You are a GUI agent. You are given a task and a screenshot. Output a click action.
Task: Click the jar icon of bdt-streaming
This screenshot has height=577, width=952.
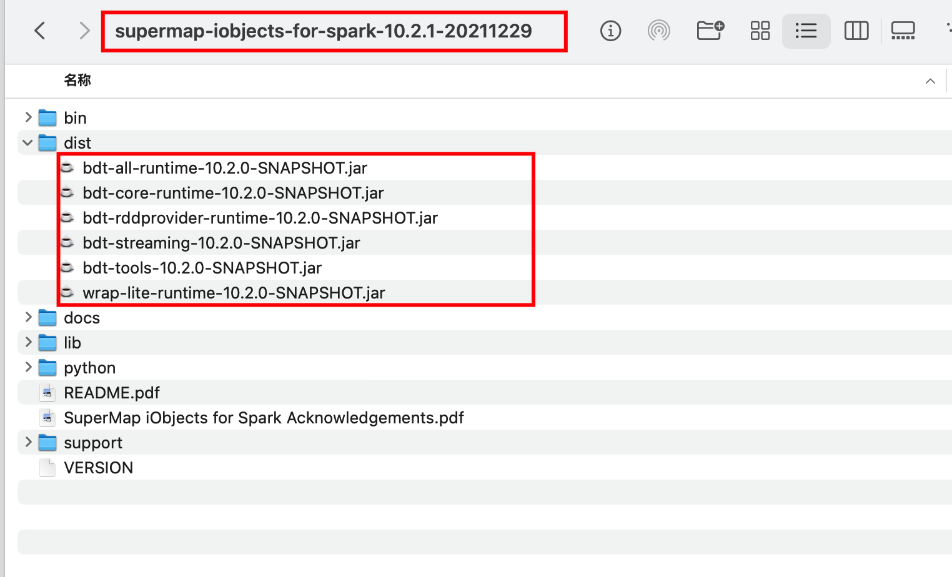coord(67,242)
